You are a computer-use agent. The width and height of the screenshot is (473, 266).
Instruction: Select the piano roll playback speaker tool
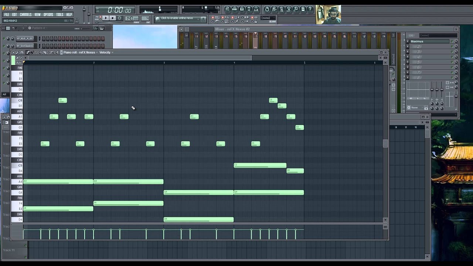57,52
